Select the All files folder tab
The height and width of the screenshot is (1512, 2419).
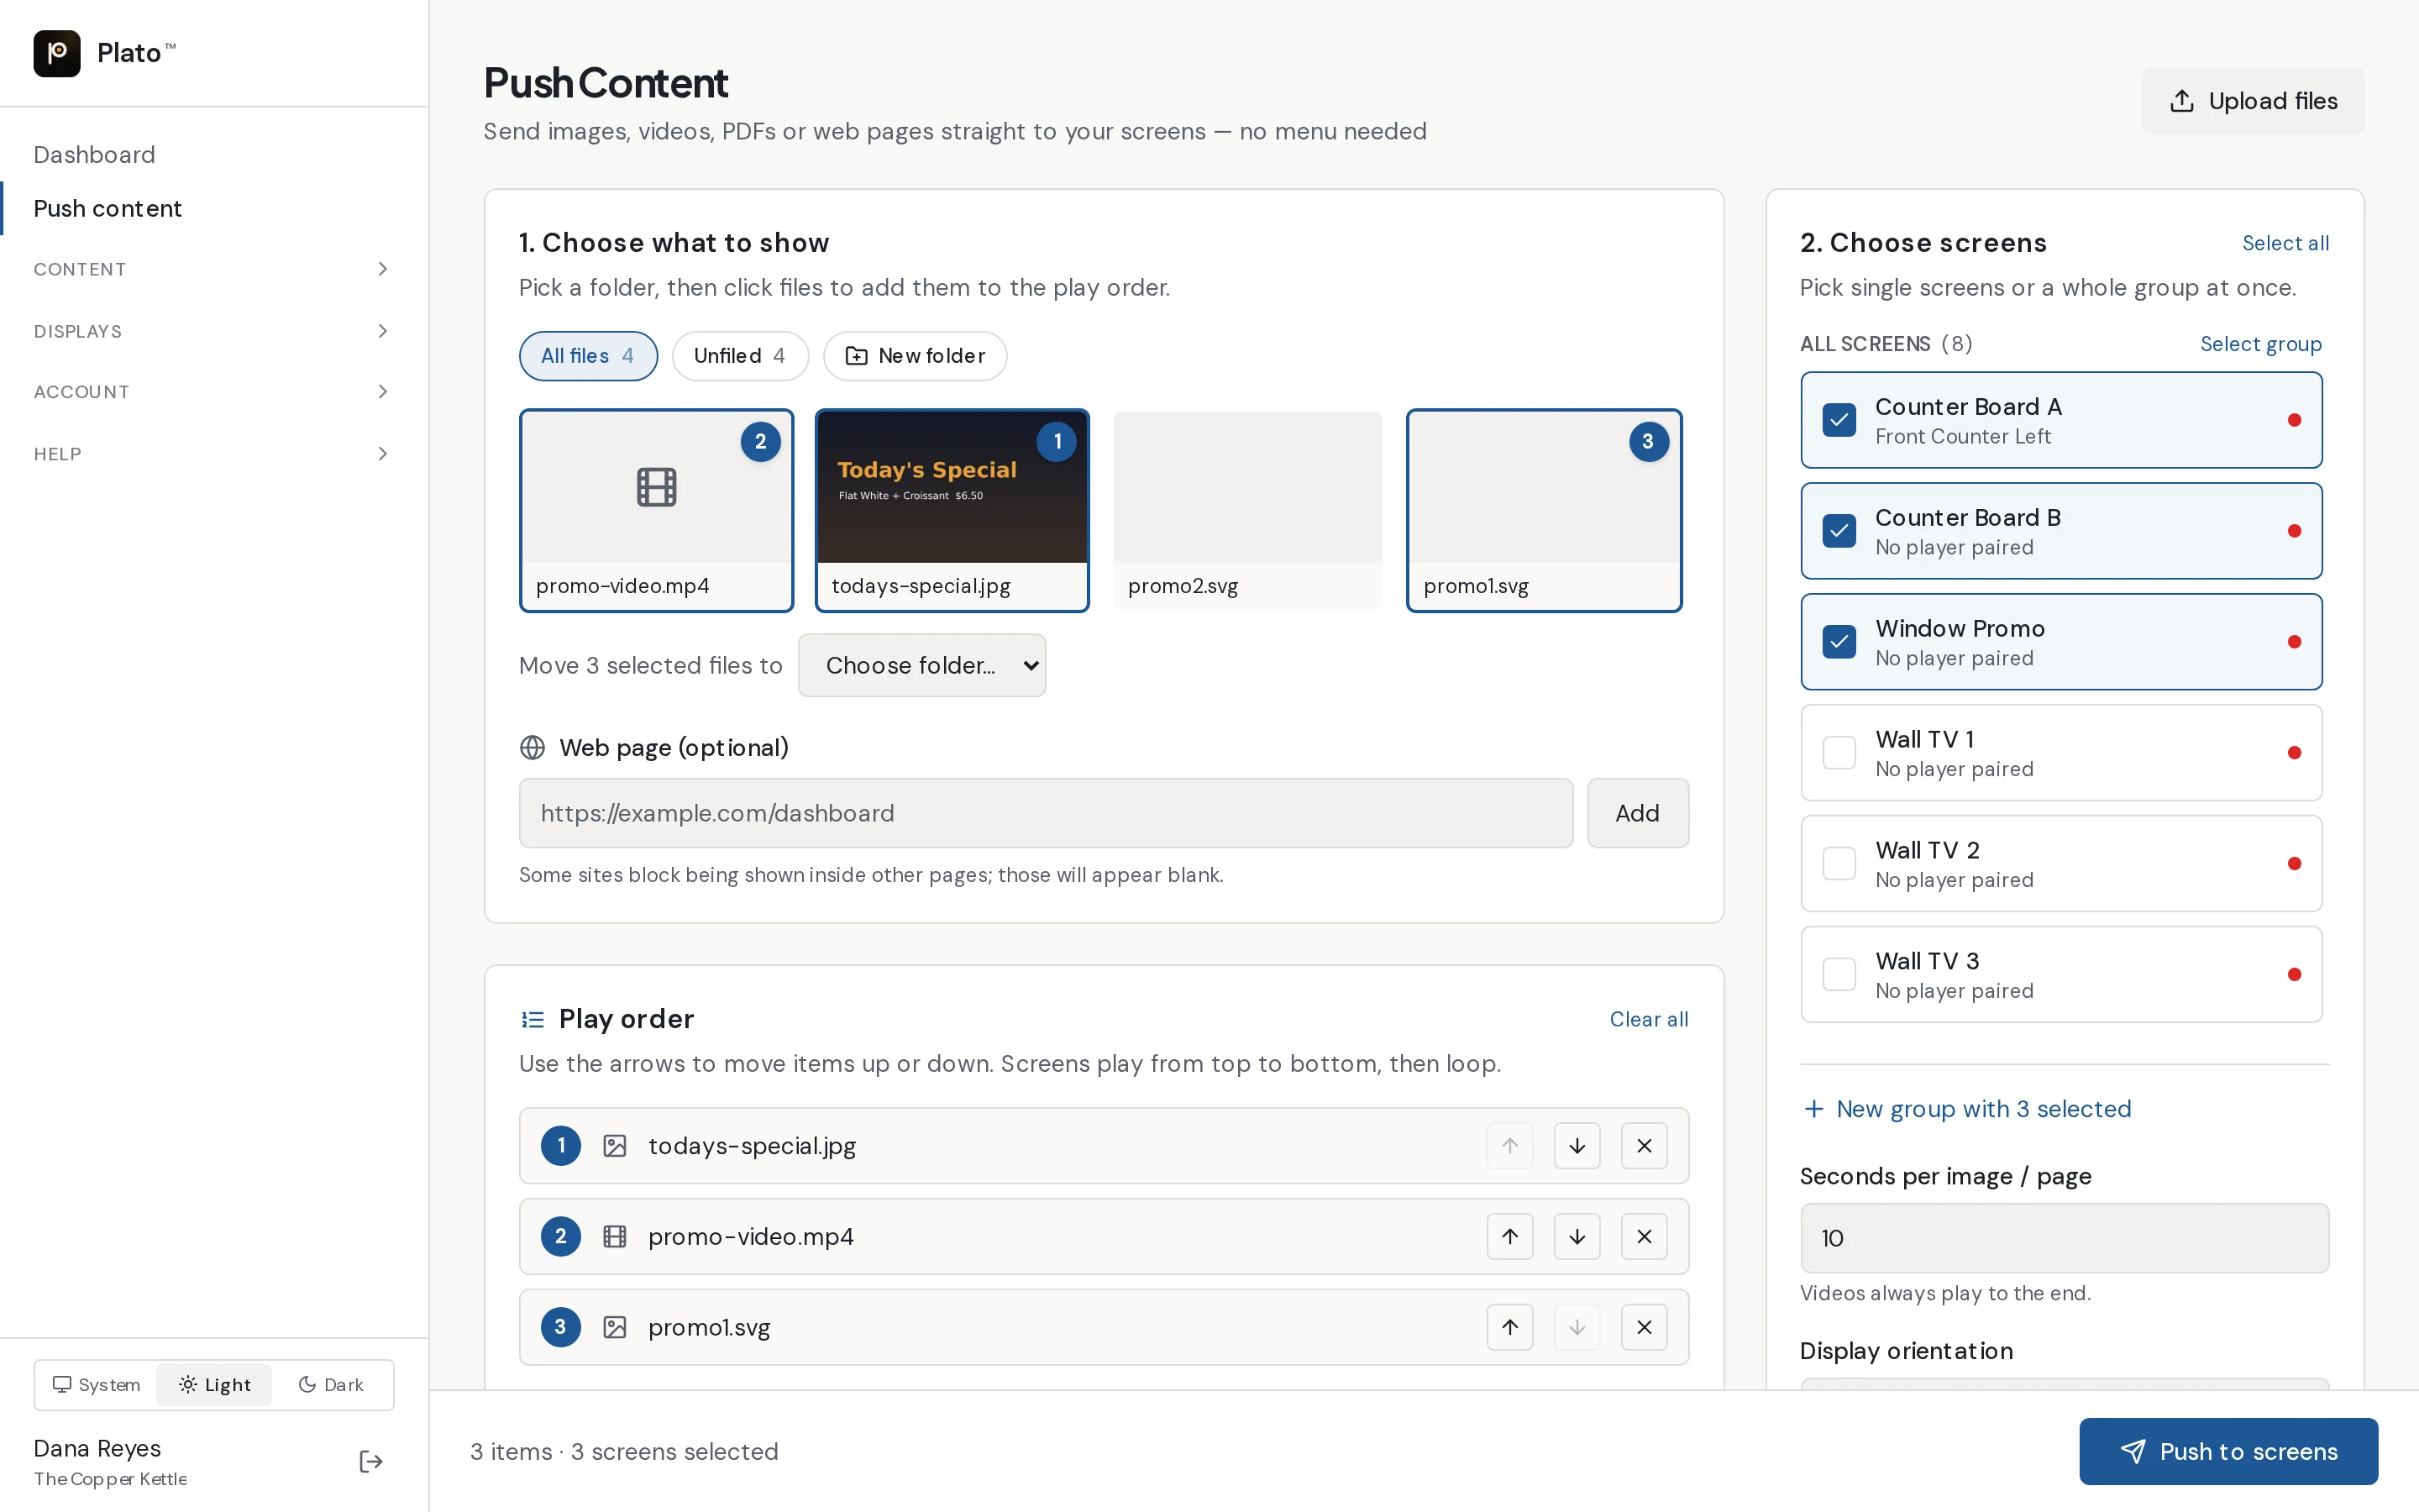point(588,356)
